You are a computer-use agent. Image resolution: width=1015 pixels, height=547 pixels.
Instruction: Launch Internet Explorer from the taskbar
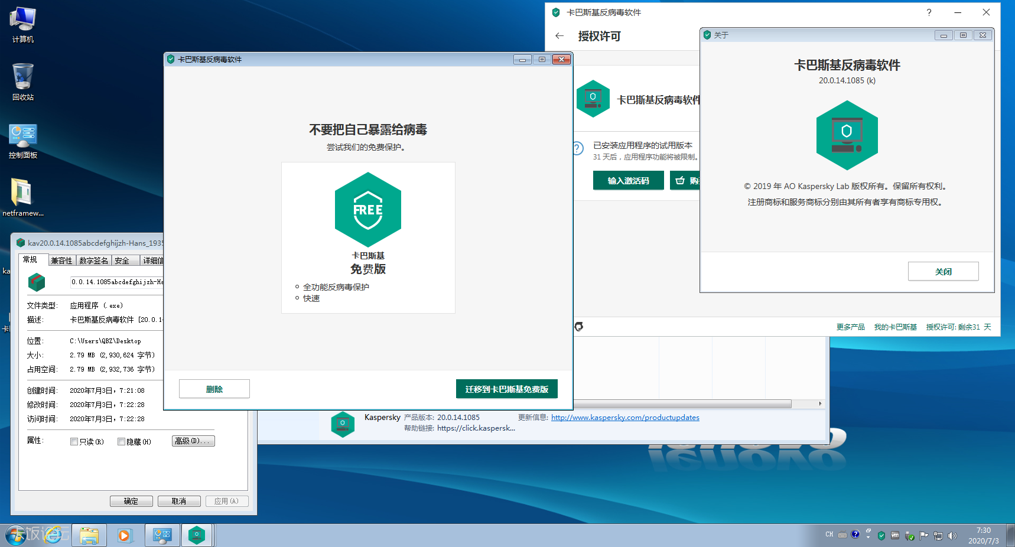[53, 535]
